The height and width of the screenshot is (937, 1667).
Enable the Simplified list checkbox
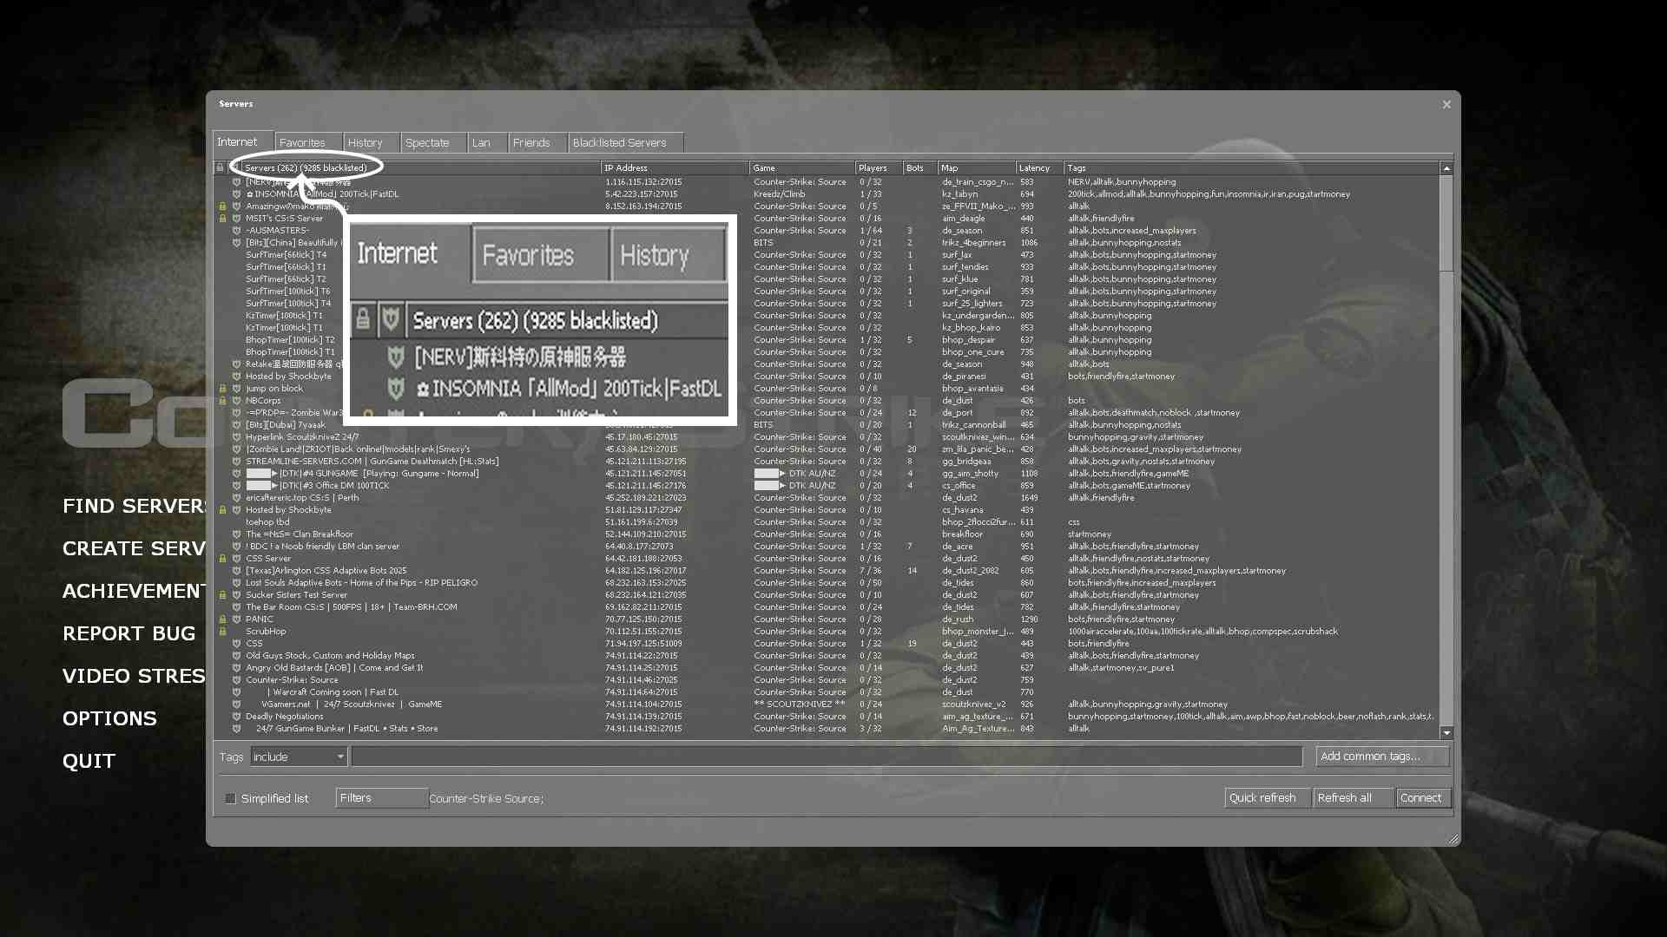click(230, 798)
